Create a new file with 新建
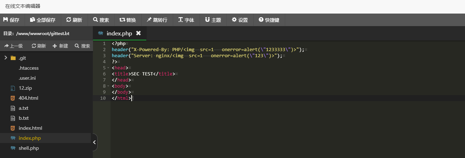This screenshot has width=465, height=158. (60, 46)
